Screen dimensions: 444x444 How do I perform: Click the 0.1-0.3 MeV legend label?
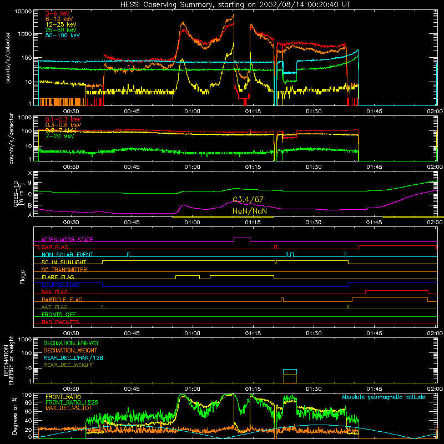tap(63, 119)
